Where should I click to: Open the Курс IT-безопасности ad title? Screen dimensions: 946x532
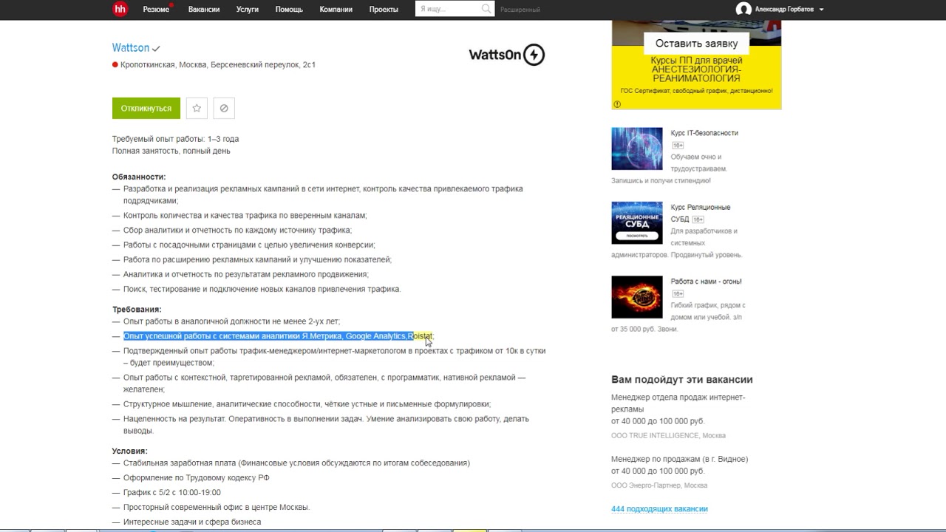704,133
